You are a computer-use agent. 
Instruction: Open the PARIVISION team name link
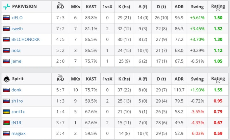(x=24, y=6)
